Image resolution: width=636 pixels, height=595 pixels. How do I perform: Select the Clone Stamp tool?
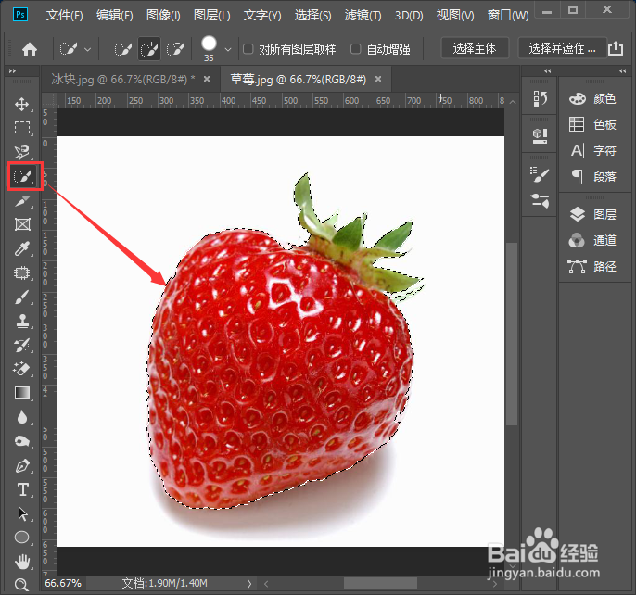[x=22, y=321]
